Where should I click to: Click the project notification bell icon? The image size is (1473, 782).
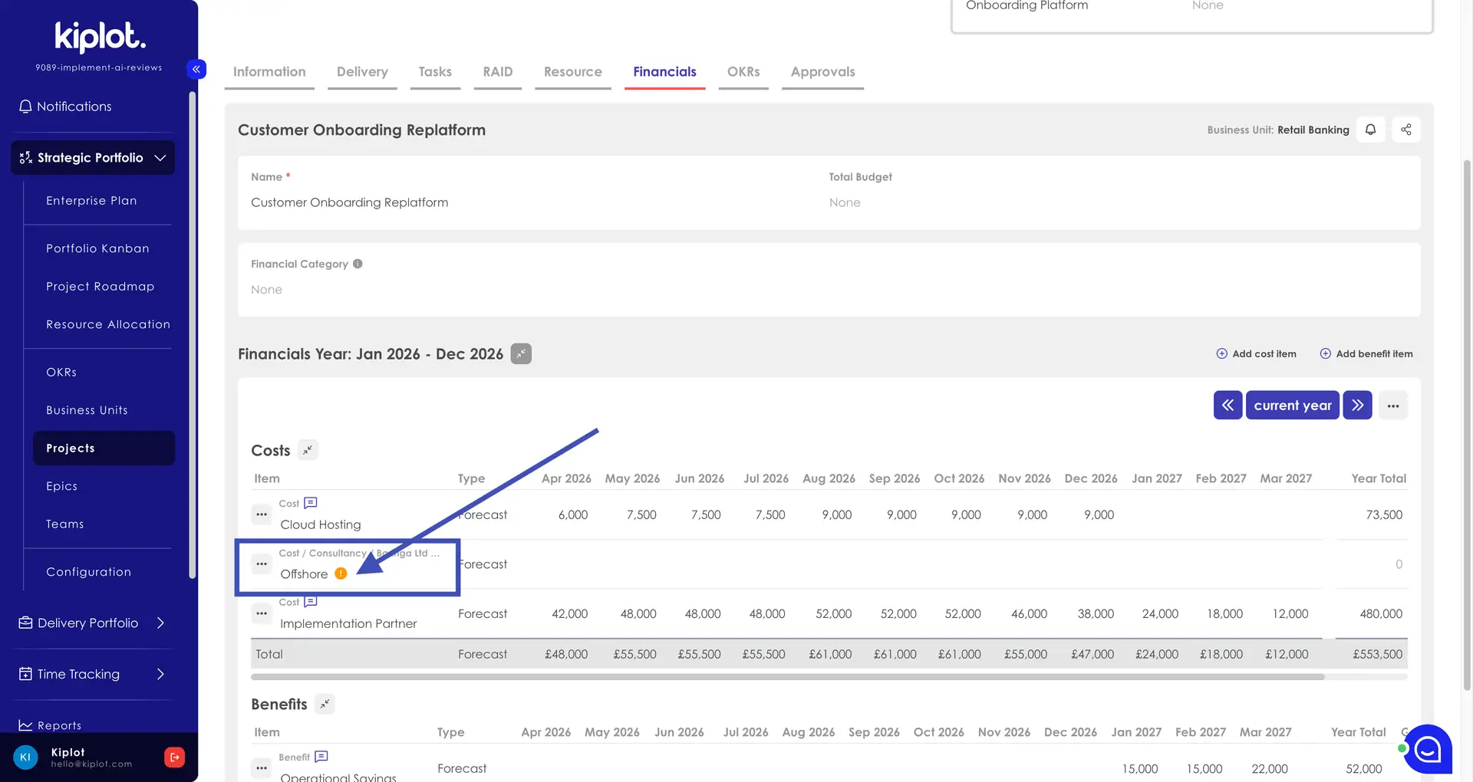1370,130
